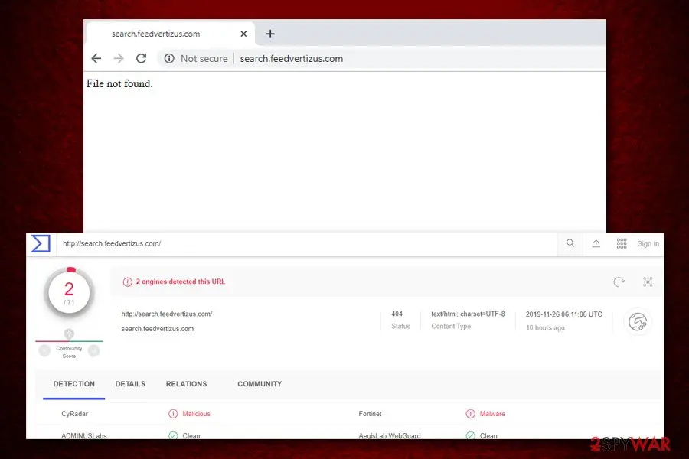Viewport: 689px width, 459px height.
Task: Switch to the COMMUNITY tab
Action: 260,384
